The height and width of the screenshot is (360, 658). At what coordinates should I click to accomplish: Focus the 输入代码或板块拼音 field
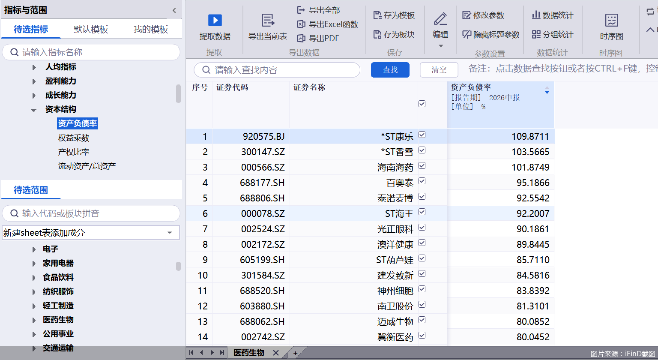click(x=91, y=213)
